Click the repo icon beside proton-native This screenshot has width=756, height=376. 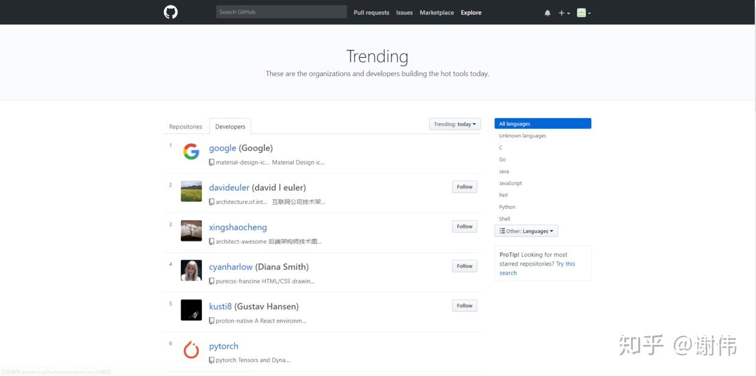click(x=212, y=321)
